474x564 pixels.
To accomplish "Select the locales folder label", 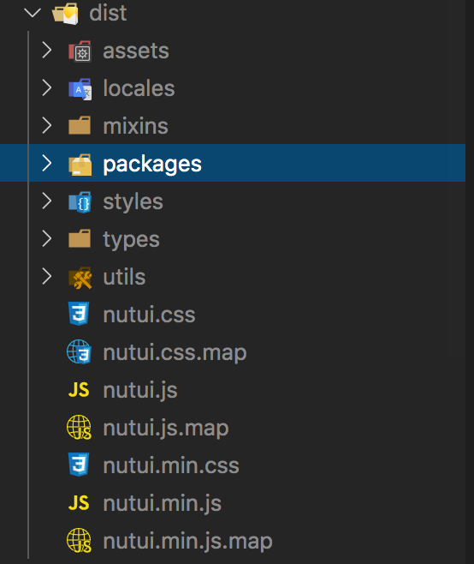I will coord(139,88).
